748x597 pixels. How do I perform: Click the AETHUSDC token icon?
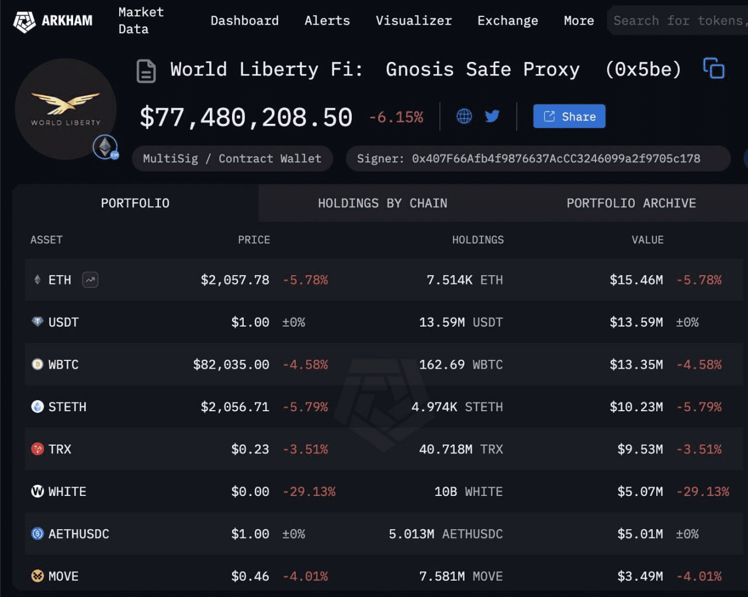37,534
